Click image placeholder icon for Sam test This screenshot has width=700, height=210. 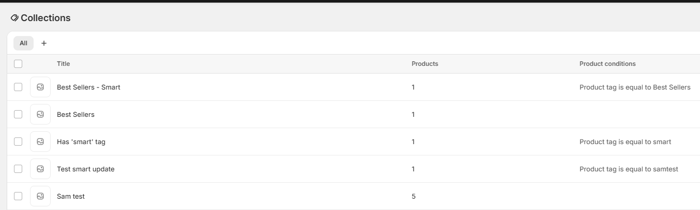(x=40, y=197)
